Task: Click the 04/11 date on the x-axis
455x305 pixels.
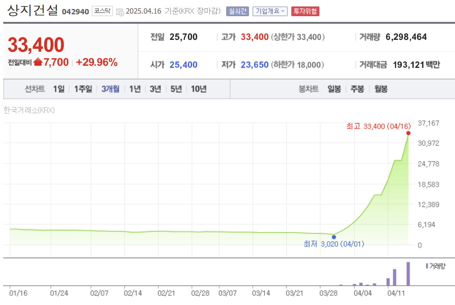Action: click(396, 293)
